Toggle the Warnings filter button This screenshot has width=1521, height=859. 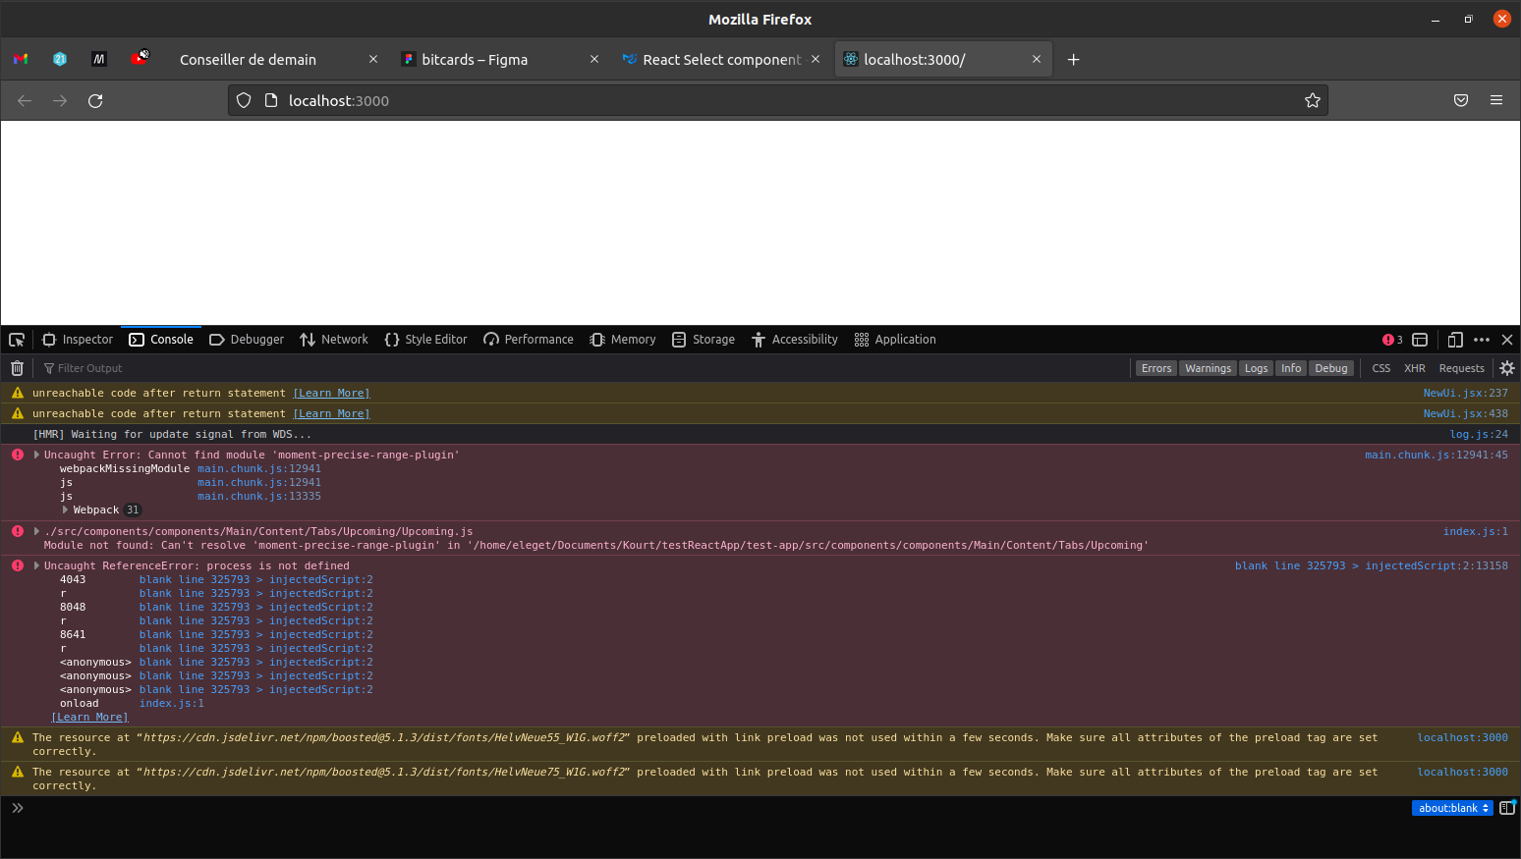coord(1208,368)
